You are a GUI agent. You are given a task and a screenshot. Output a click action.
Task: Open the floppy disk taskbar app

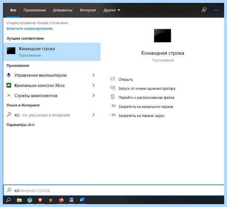[x=72, y=200]
